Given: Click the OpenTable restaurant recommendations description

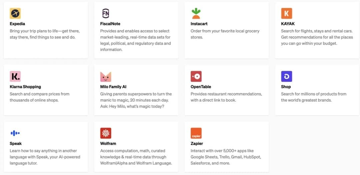Looking at the screenshot, I should (x=226, y=97).
